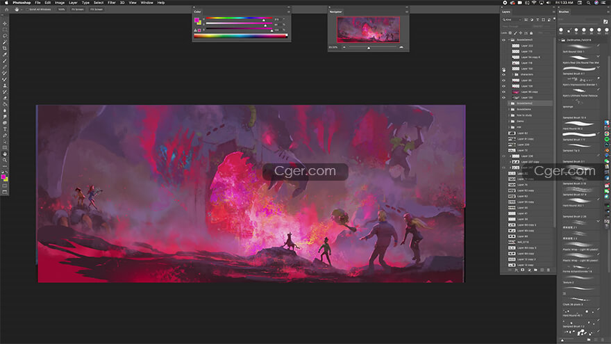611x344 pixels.
Task: Toggle lock all padlock icon
Action: pyautogui.click(x=531, y=33)
